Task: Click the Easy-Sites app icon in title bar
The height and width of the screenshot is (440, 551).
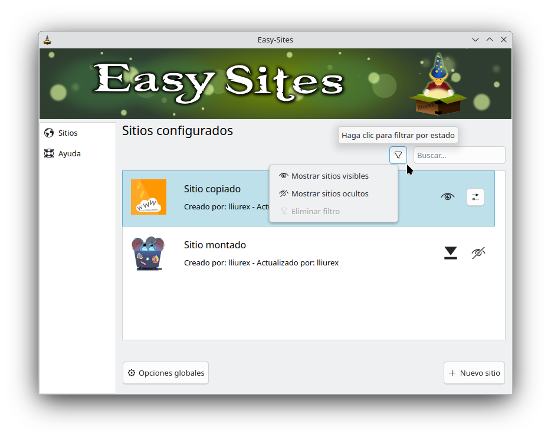Action: tap(48, 40)
